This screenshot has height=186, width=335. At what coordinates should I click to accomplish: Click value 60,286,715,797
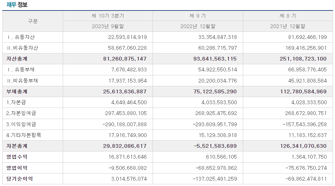[x=217, y=48]
